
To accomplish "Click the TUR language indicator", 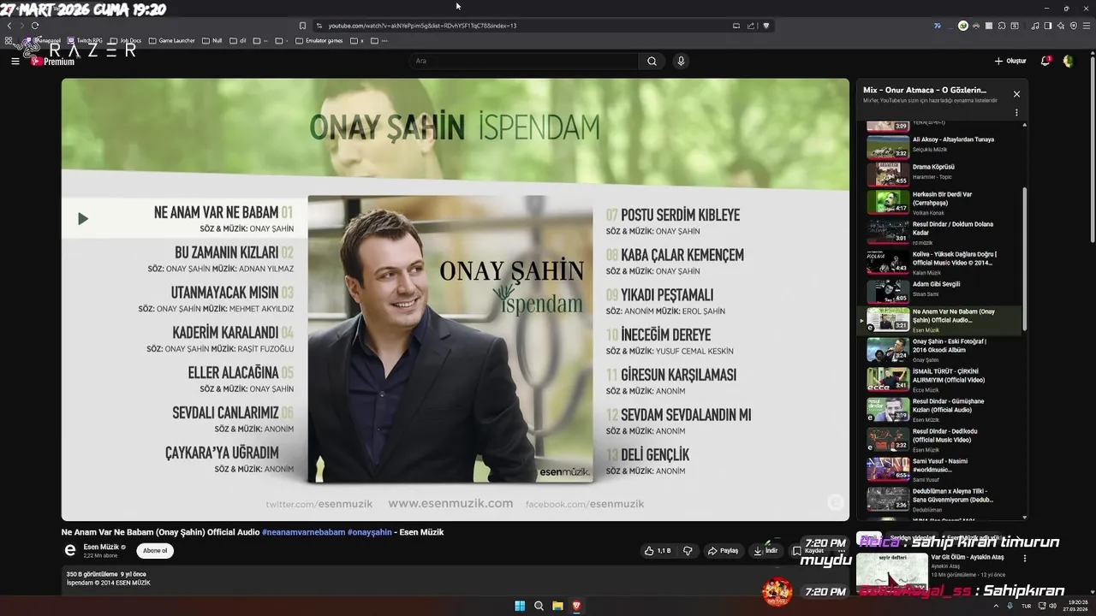I will (x=1026, y=606).
